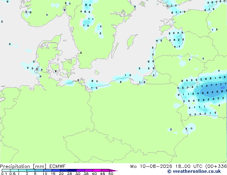This screenshot has width=227, height=175.
Task: Select the 5–10 mm legend color box
Action: [x=39, y=170]
